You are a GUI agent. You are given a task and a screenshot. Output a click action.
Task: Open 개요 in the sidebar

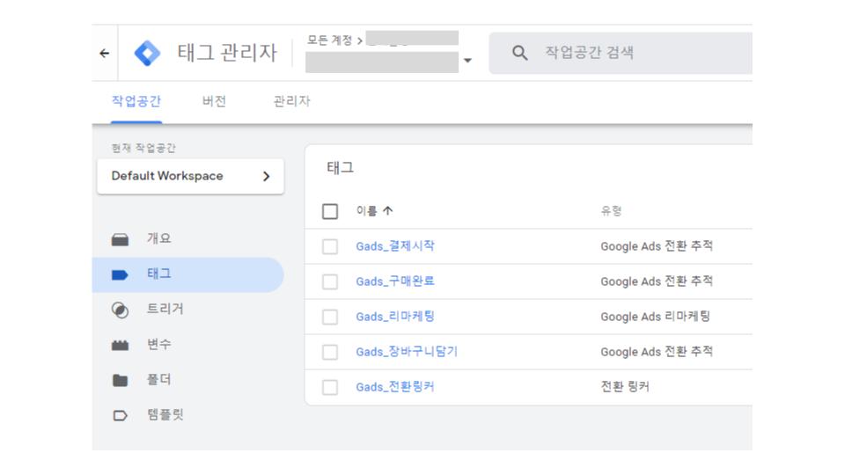(x=159, y=238)
